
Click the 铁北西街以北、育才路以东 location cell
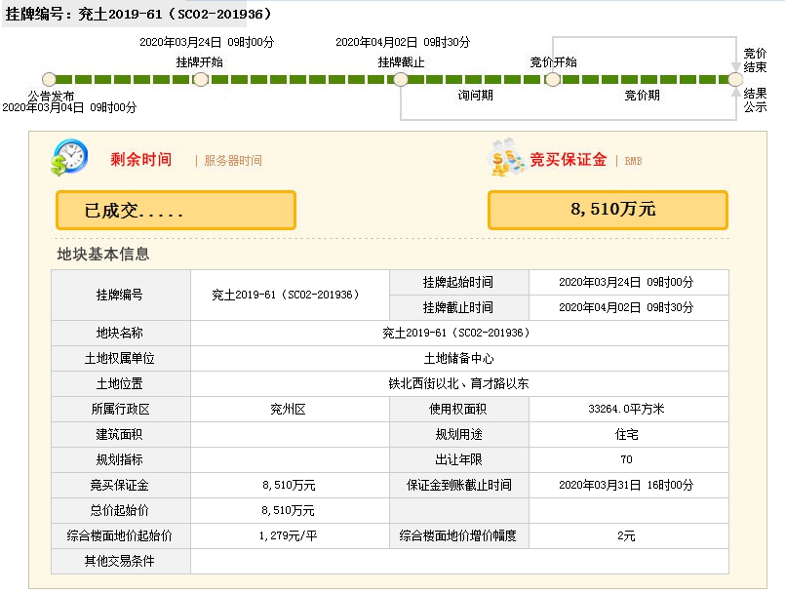click(x=458, y=384)
